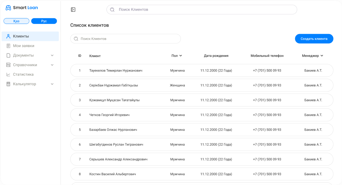
Task: Open client Қожамқұл Мұқасан Тағатайұлы
Action: 202,100
